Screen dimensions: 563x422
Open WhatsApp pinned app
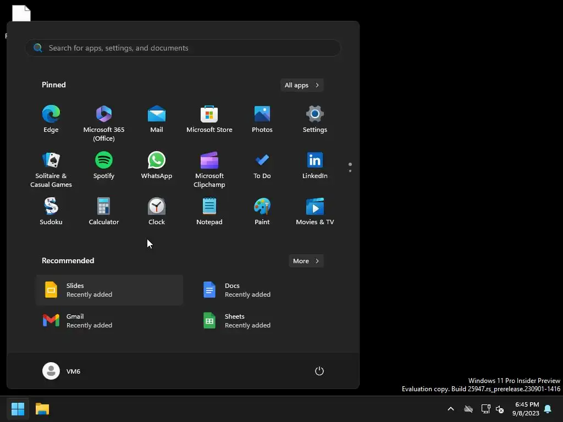157,165
